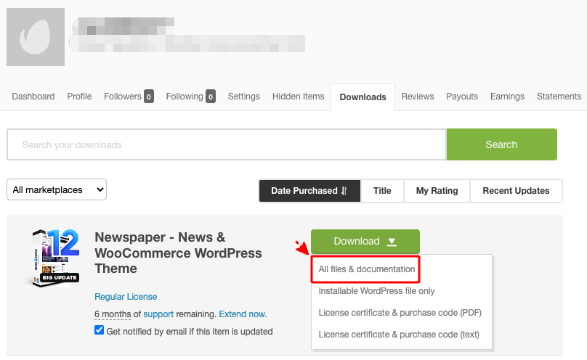This screenshot has height=360, width=587.
Task: Toggle the email update notification checkbox
Action: coord(100,330)
